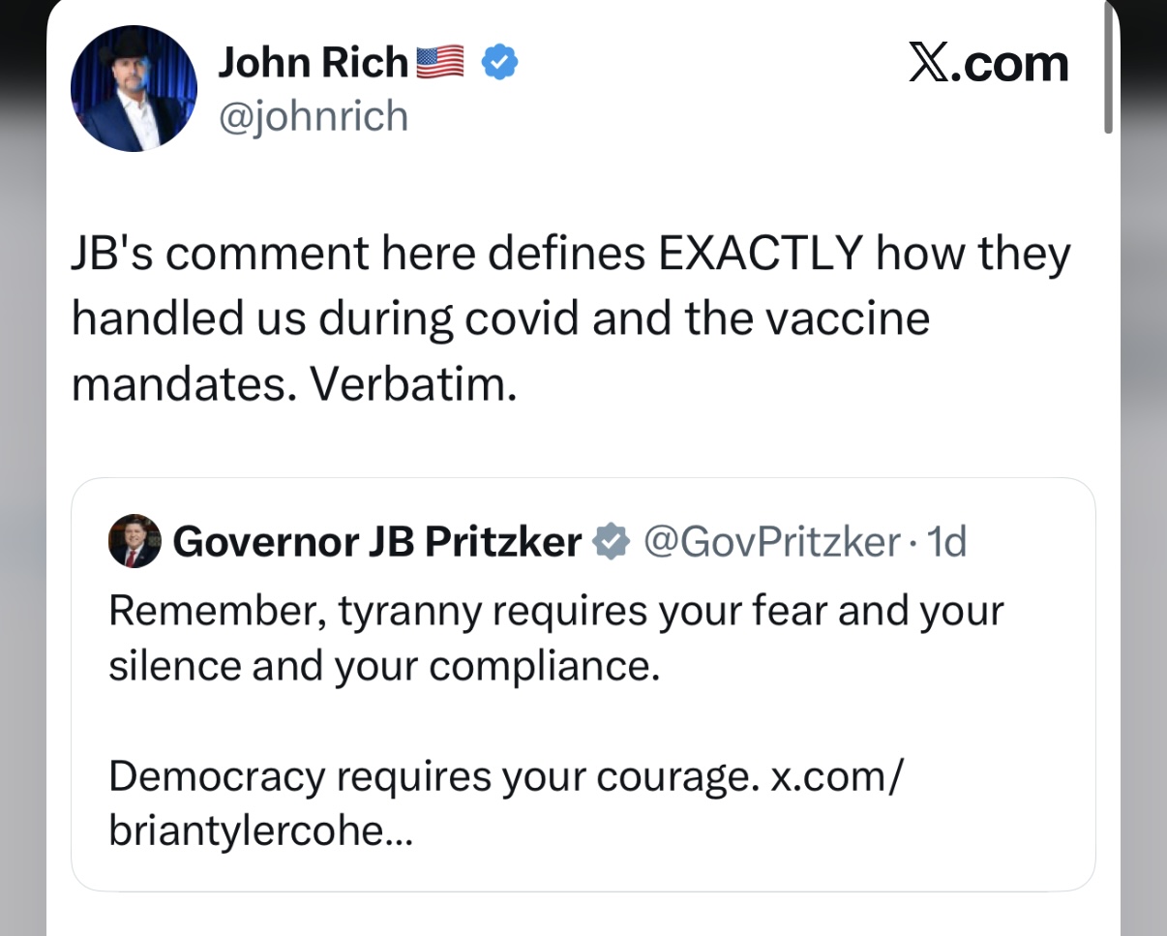Click the John Rich display name
Screen dimensions: 1167x936
point(314,63)
